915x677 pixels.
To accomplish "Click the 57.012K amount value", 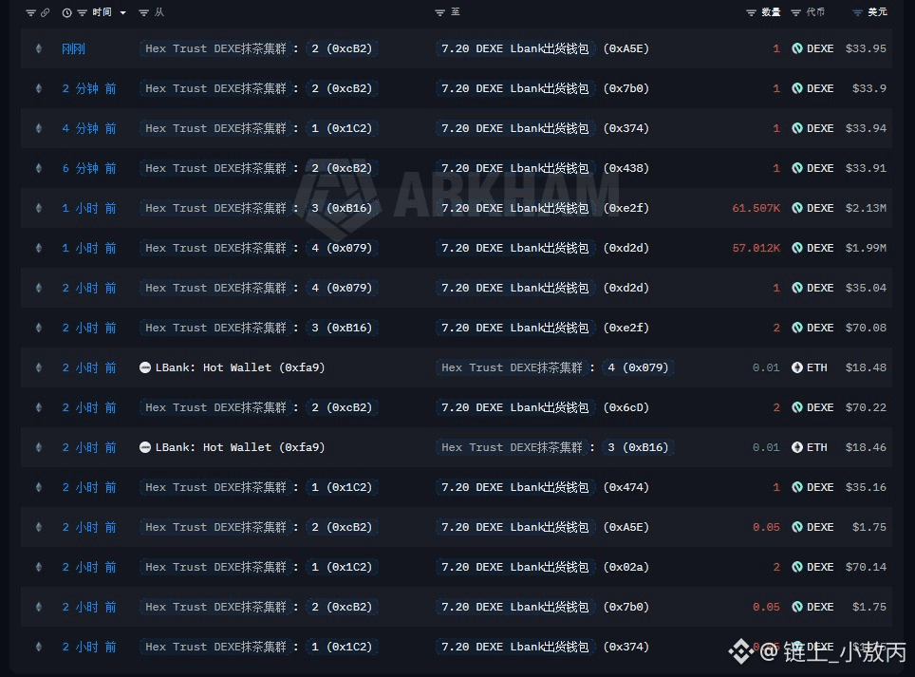I will coord(756,248).
